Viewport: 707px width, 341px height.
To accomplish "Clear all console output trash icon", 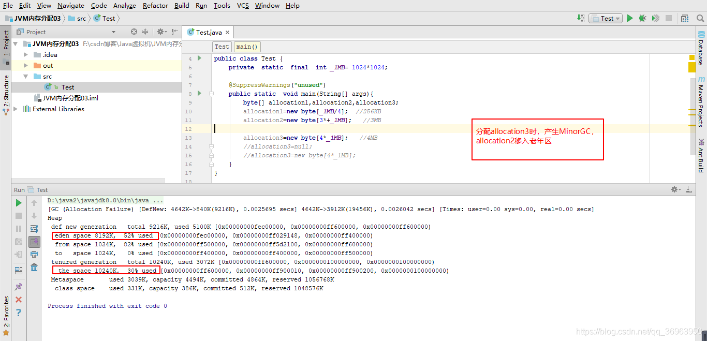I will (x=34, y=267).
